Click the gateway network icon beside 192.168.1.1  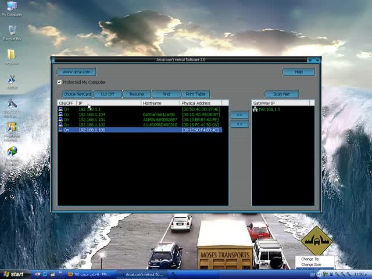[x=255, y=109]
